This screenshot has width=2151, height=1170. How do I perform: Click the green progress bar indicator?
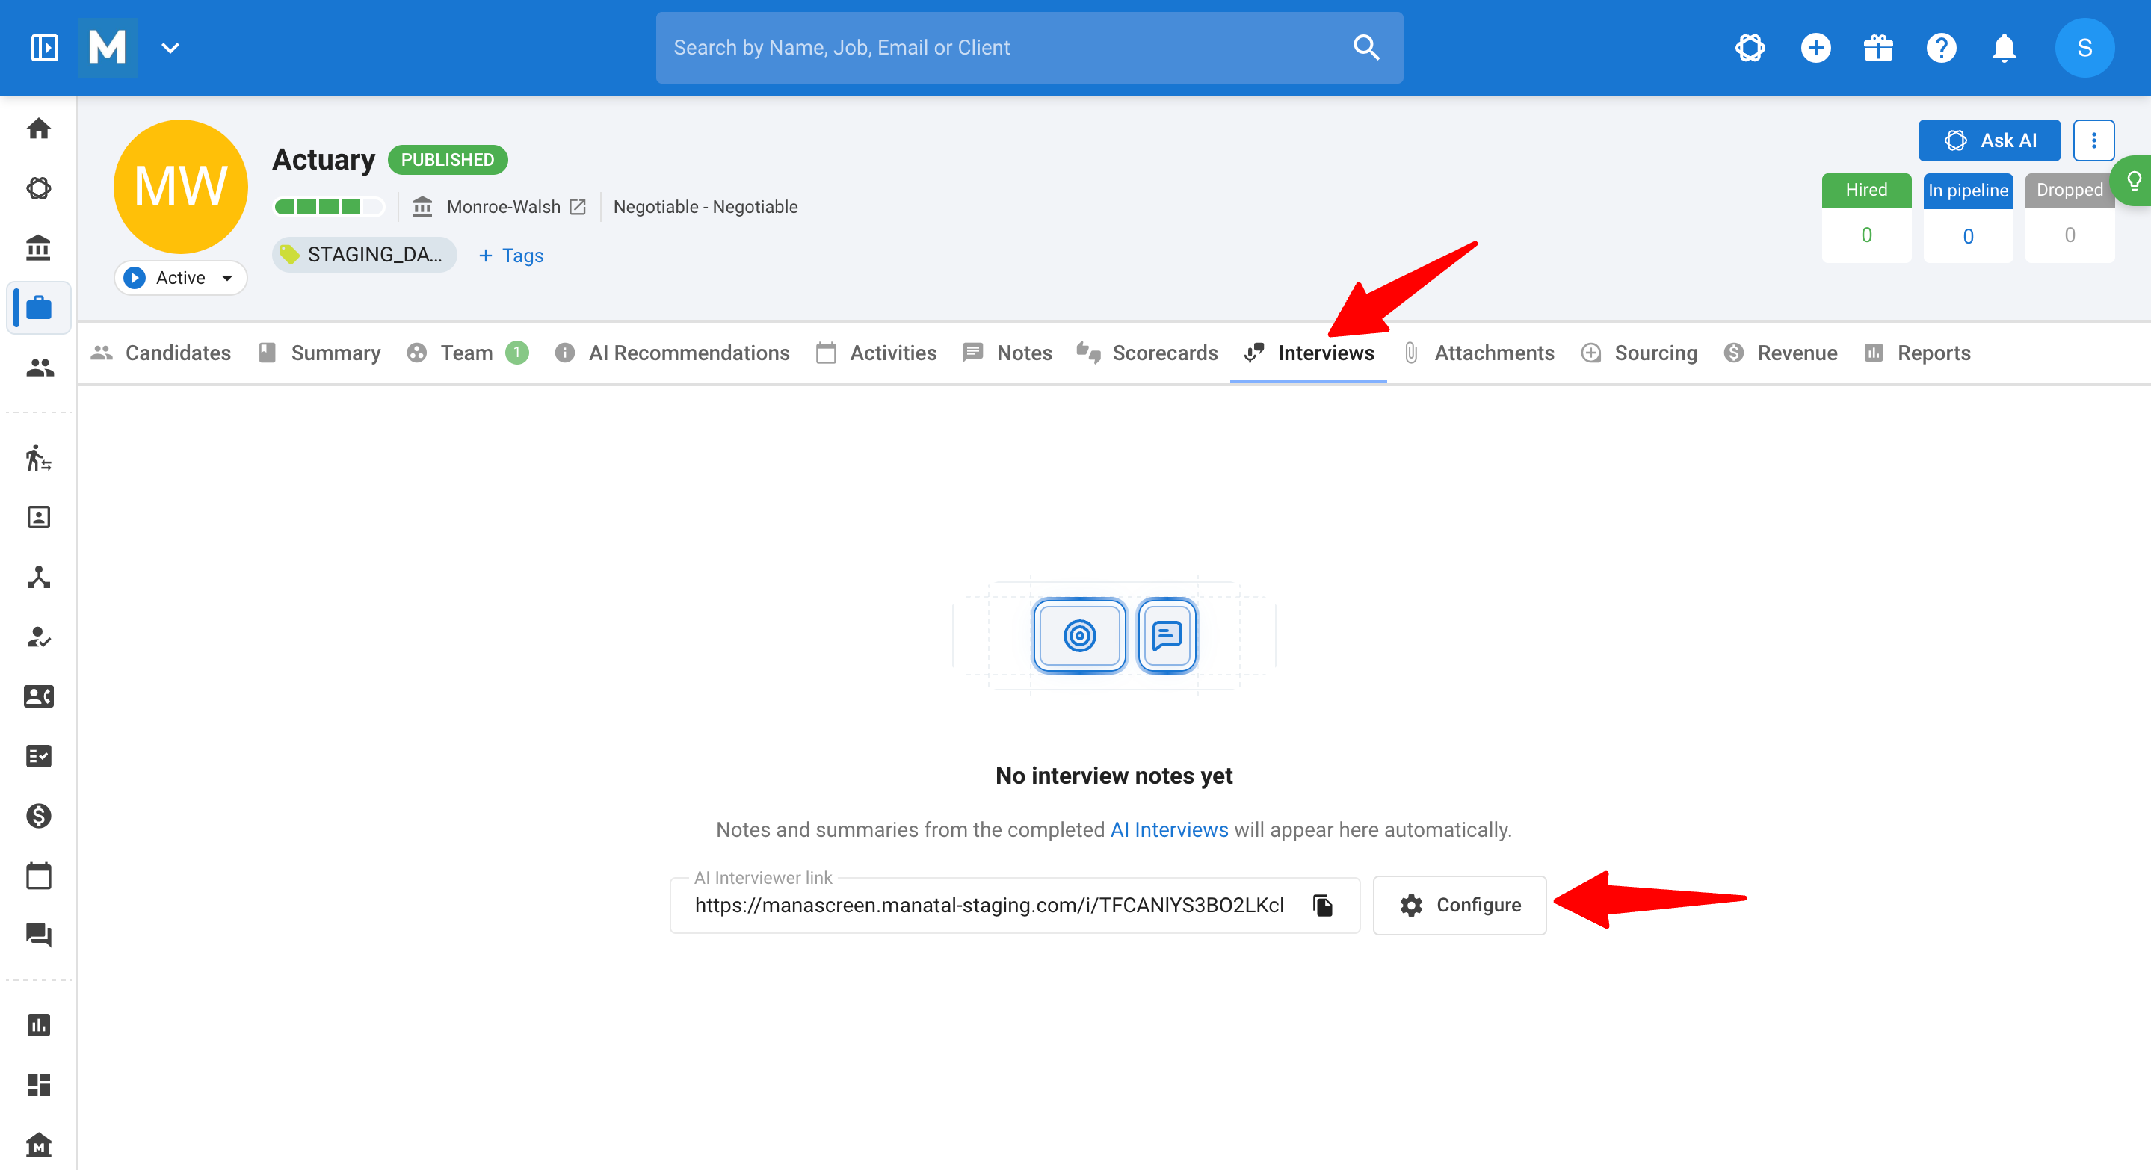[x=329, y=207]
